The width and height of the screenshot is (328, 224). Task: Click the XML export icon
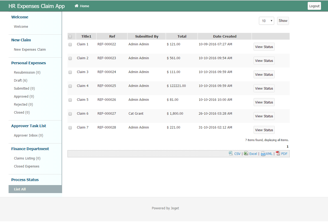click(x=263, y=154)
